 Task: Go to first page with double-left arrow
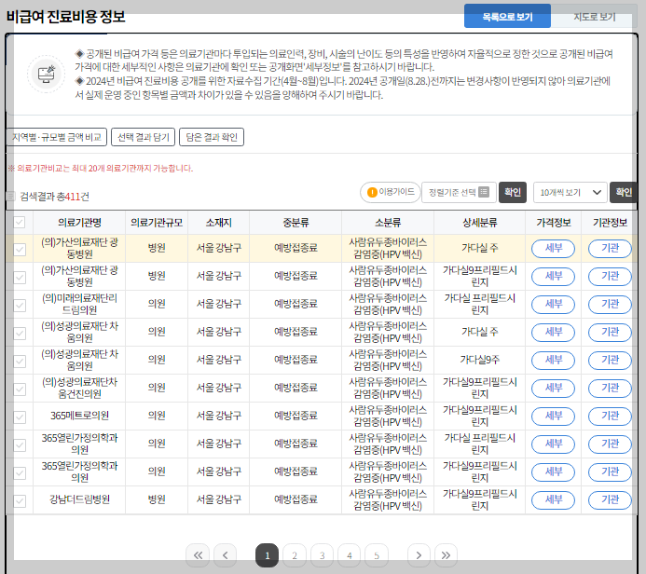tap(198, 555)
